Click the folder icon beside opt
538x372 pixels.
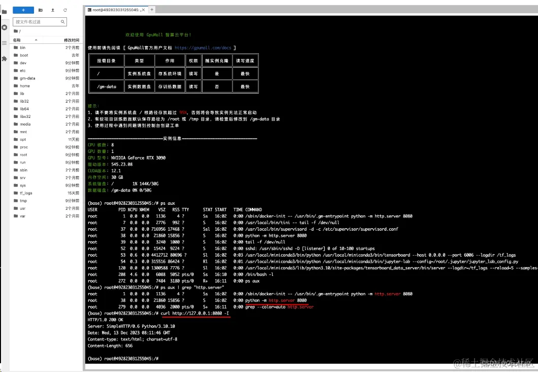tap(16, 139)
